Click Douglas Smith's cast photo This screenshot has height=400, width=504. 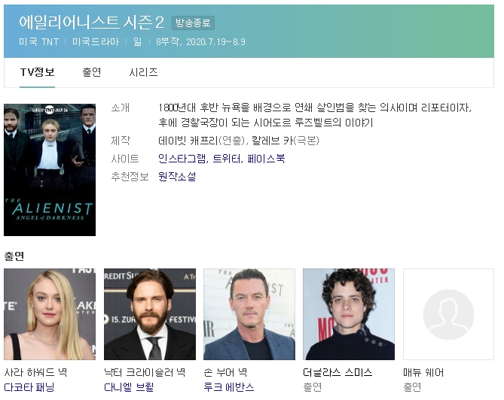349,314
